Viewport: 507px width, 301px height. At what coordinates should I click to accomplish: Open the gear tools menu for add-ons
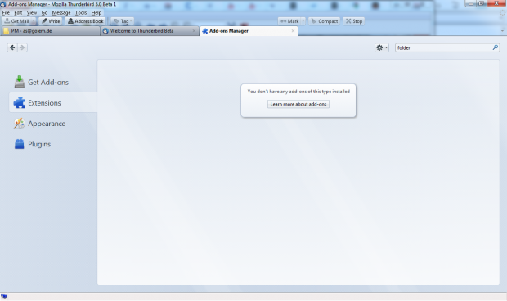(x=382, y=47)
